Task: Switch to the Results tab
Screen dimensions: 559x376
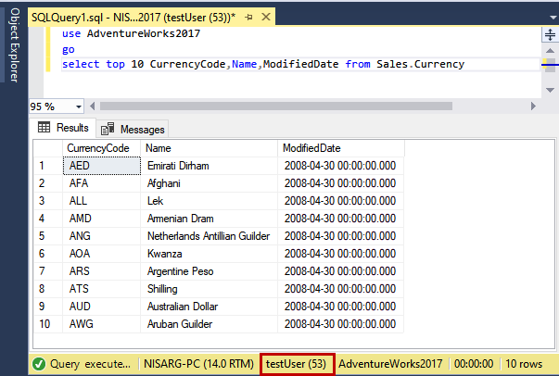Action: (x=63, y=128)
